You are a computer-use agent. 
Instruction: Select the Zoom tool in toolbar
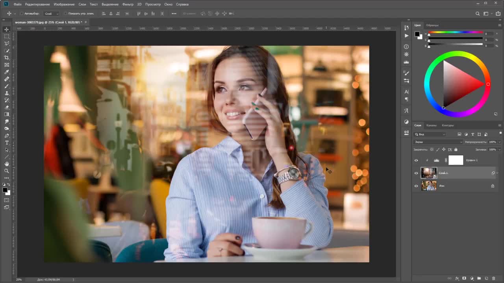coord(7,171)
